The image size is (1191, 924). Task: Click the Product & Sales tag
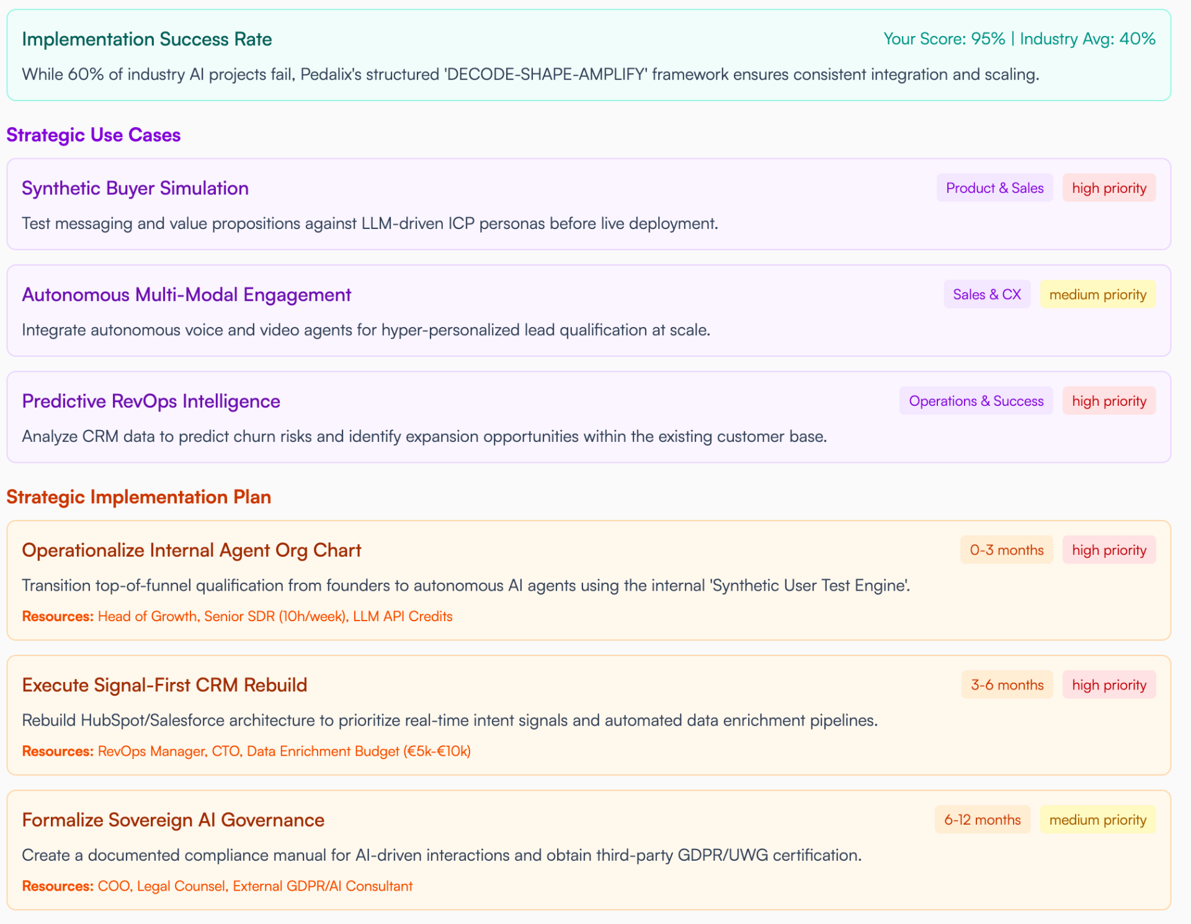point(995,188)
